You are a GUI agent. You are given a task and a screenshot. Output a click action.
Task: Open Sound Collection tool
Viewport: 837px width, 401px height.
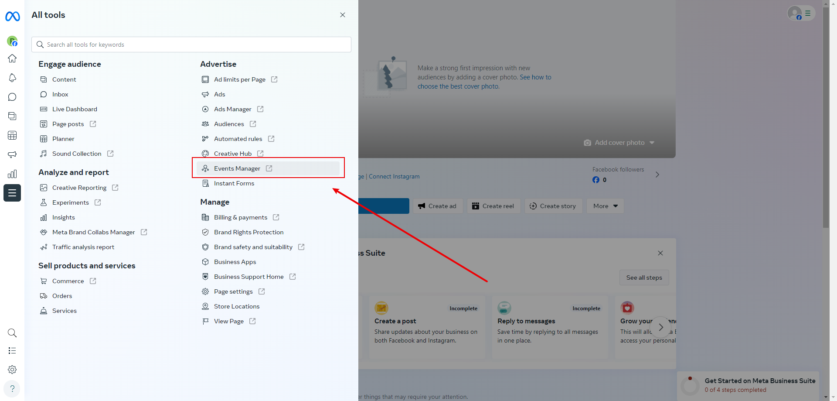(77, 154)
